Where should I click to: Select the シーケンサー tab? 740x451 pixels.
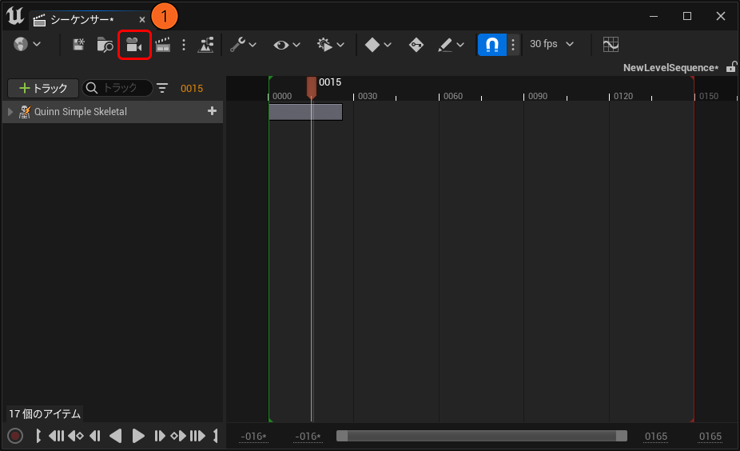pos(82,19)
